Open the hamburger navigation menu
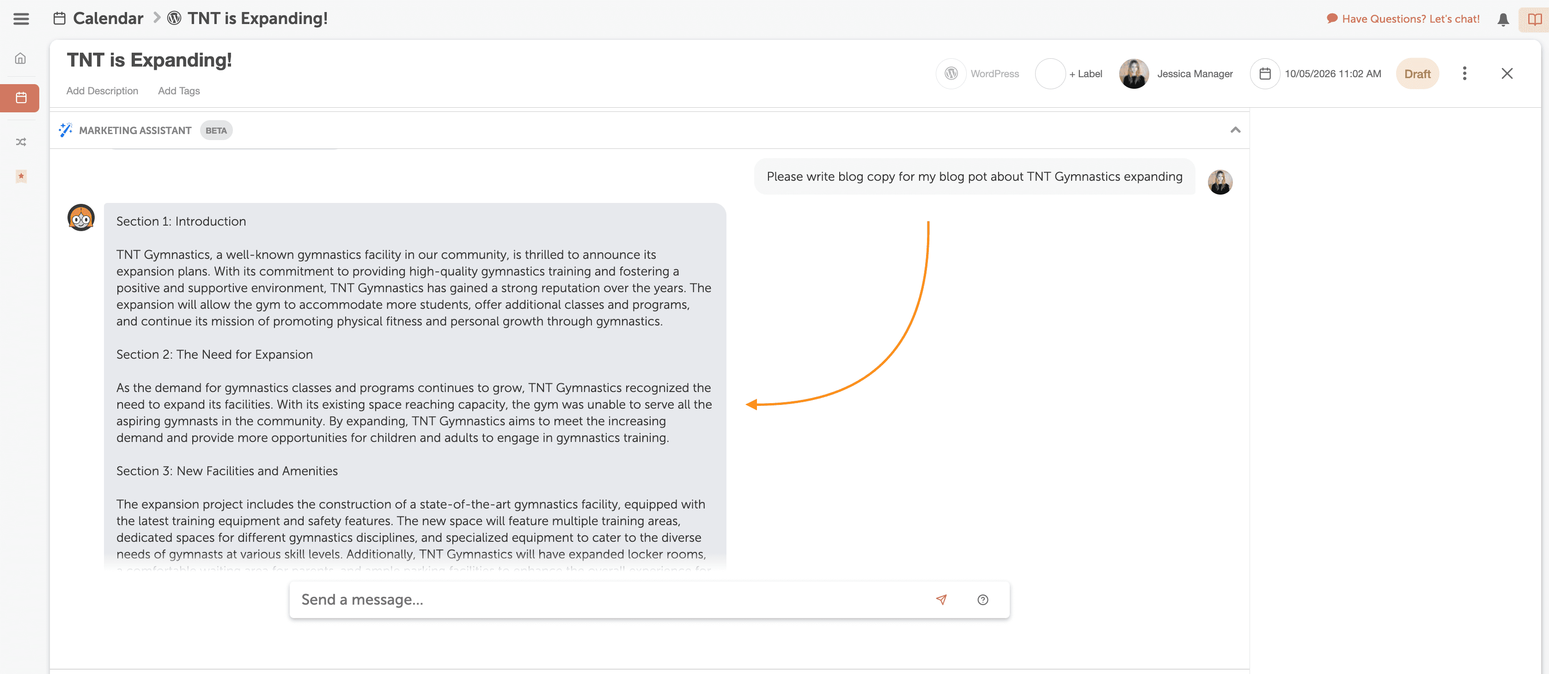This screenshot has width=1549, height=674. pyautogui.click(x=21, y=18)
